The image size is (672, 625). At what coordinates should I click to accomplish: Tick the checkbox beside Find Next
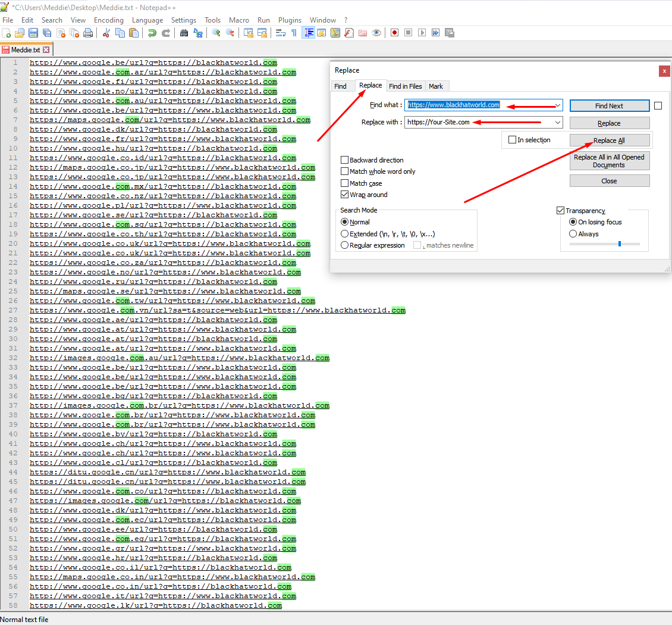tap(658, 105)
